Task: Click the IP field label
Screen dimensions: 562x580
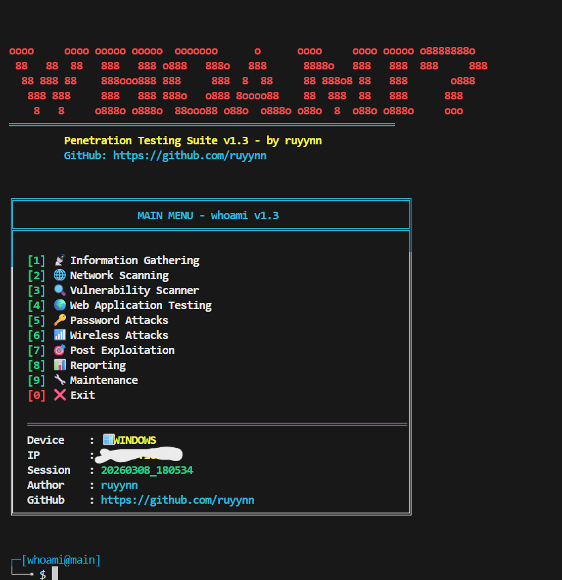Action: click(x=33, y=455)
